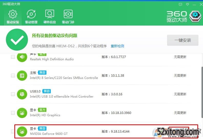Viewport: 203px width, 140px height.
Task: Click Intel(R) USB 3.0 eXtensible Host Controller name
Action: [62, 97]
